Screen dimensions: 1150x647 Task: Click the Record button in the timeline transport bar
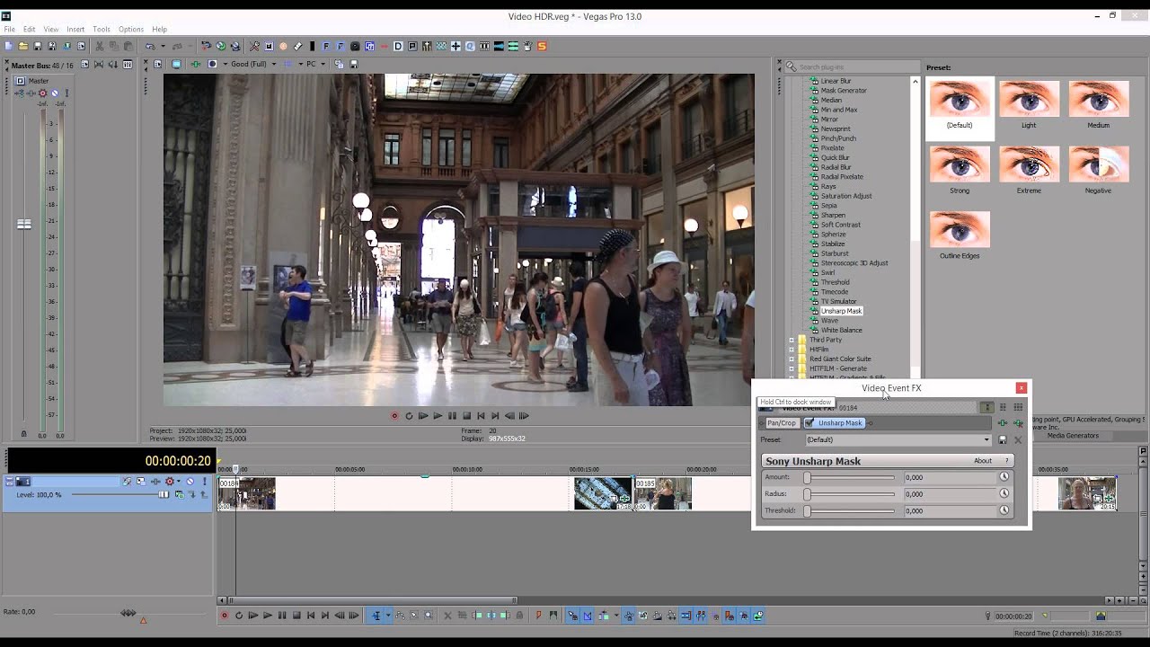(225, 616)
